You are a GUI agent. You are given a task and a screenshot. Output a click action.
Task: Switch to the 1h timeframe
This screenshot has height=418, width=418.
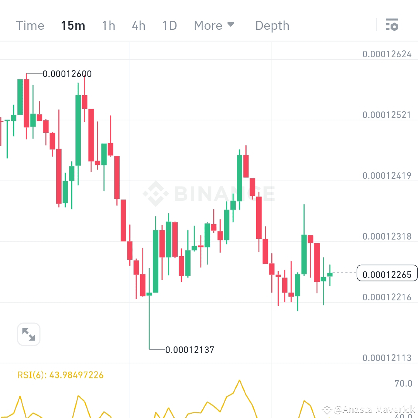(108, 25)
